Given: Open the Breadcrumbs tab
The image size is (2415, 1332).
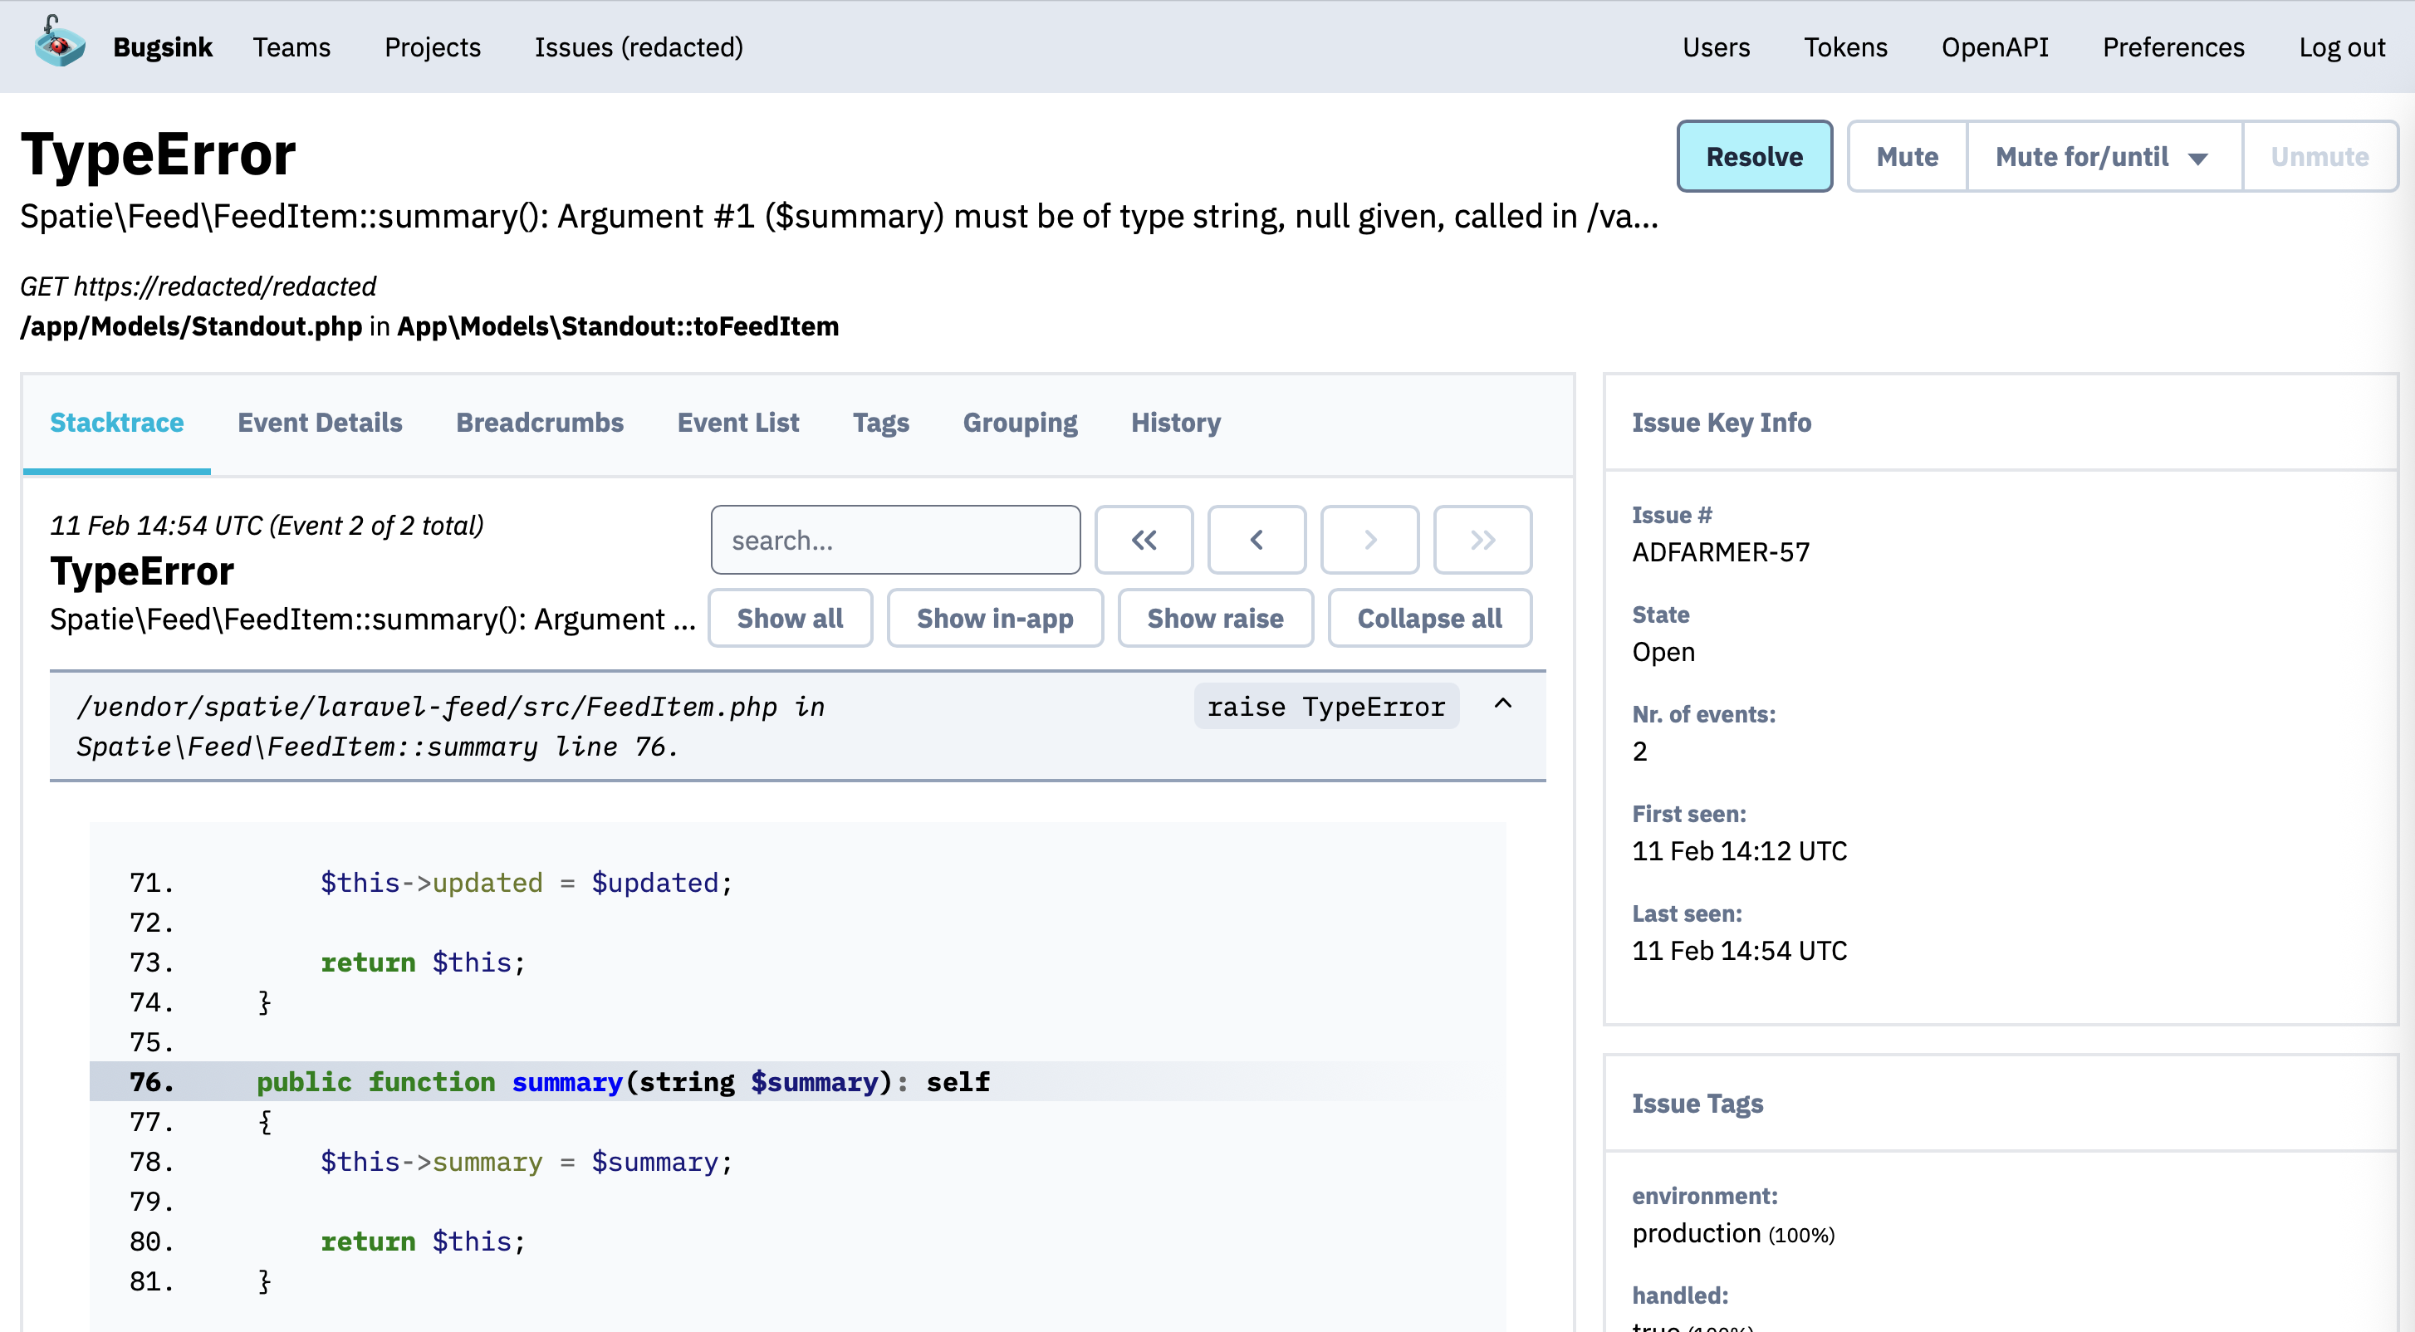Looking at the screenshot, I should (x=539, y=423).
